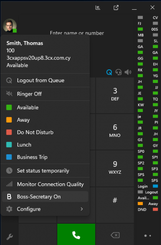Click the pop-out window icon
Image resolution: width=161 pixels, height=245 pixels.
(116, 8)
